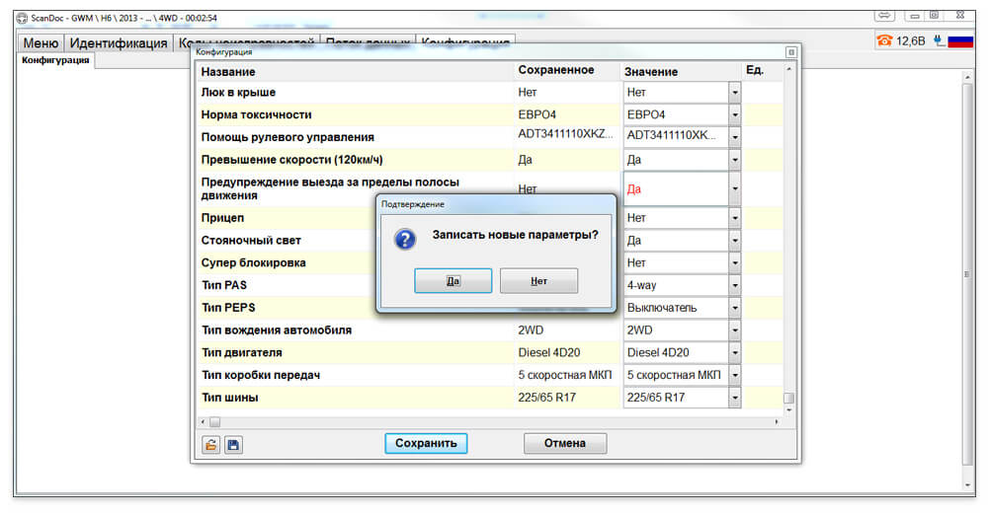Select the Тип вождения автомобиля row name

(x=276, y=330)
